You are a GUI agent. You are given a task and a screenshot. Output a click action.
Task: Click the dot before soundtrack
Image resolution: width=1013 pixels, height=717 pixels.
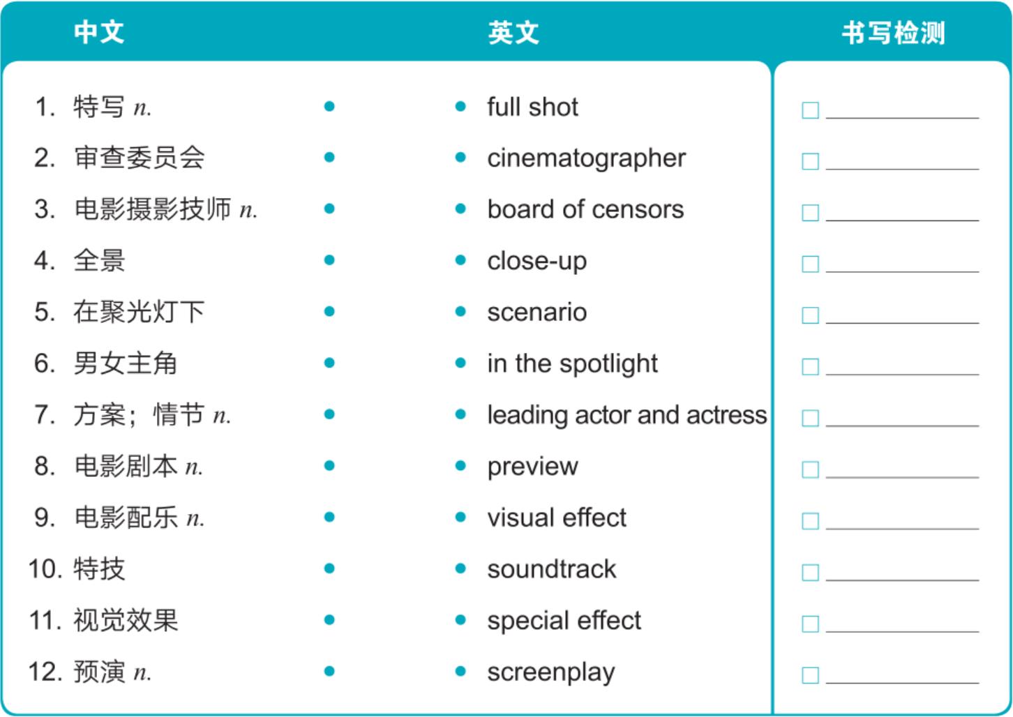point(460,568)
